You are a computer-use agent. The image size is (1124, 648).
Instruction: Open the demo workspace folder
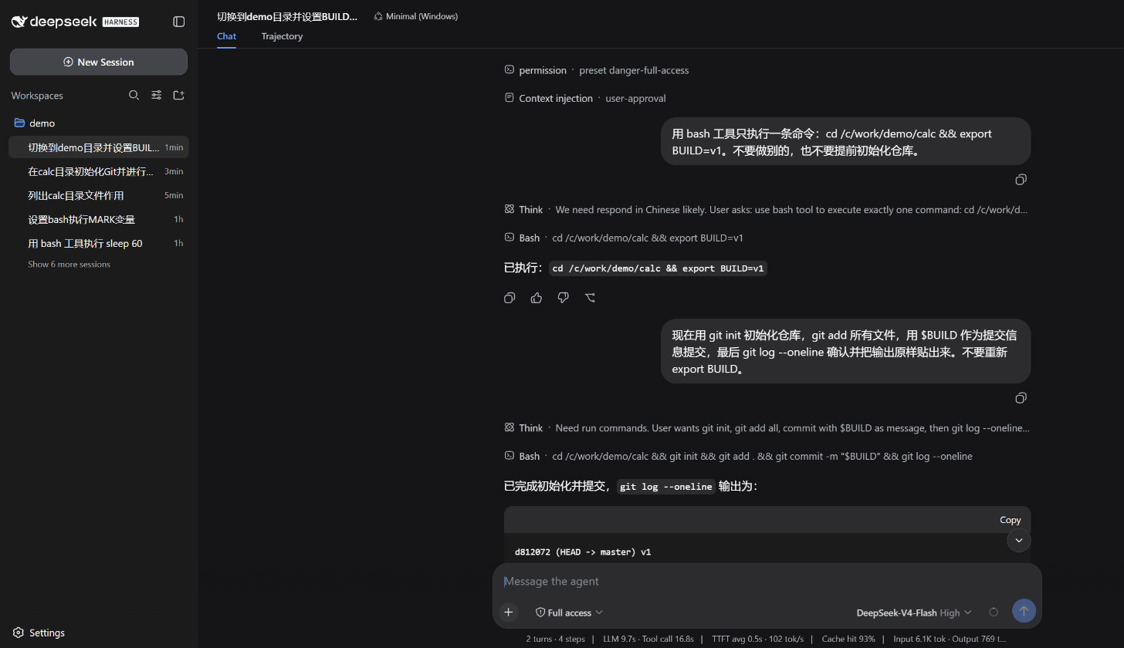point(98,123)
